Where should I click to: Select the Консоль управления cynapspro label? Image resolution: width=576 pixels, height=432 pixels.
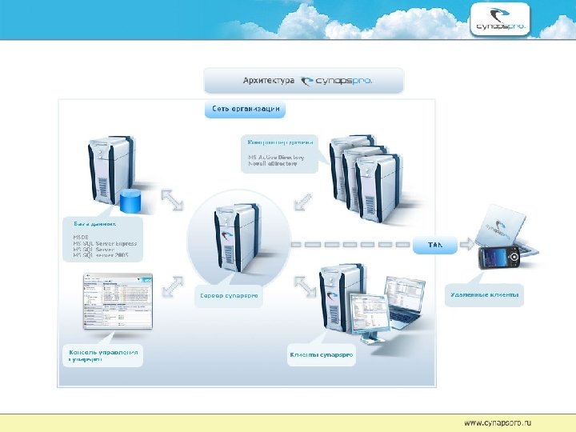pyautogui.click(x=103, y=355)
